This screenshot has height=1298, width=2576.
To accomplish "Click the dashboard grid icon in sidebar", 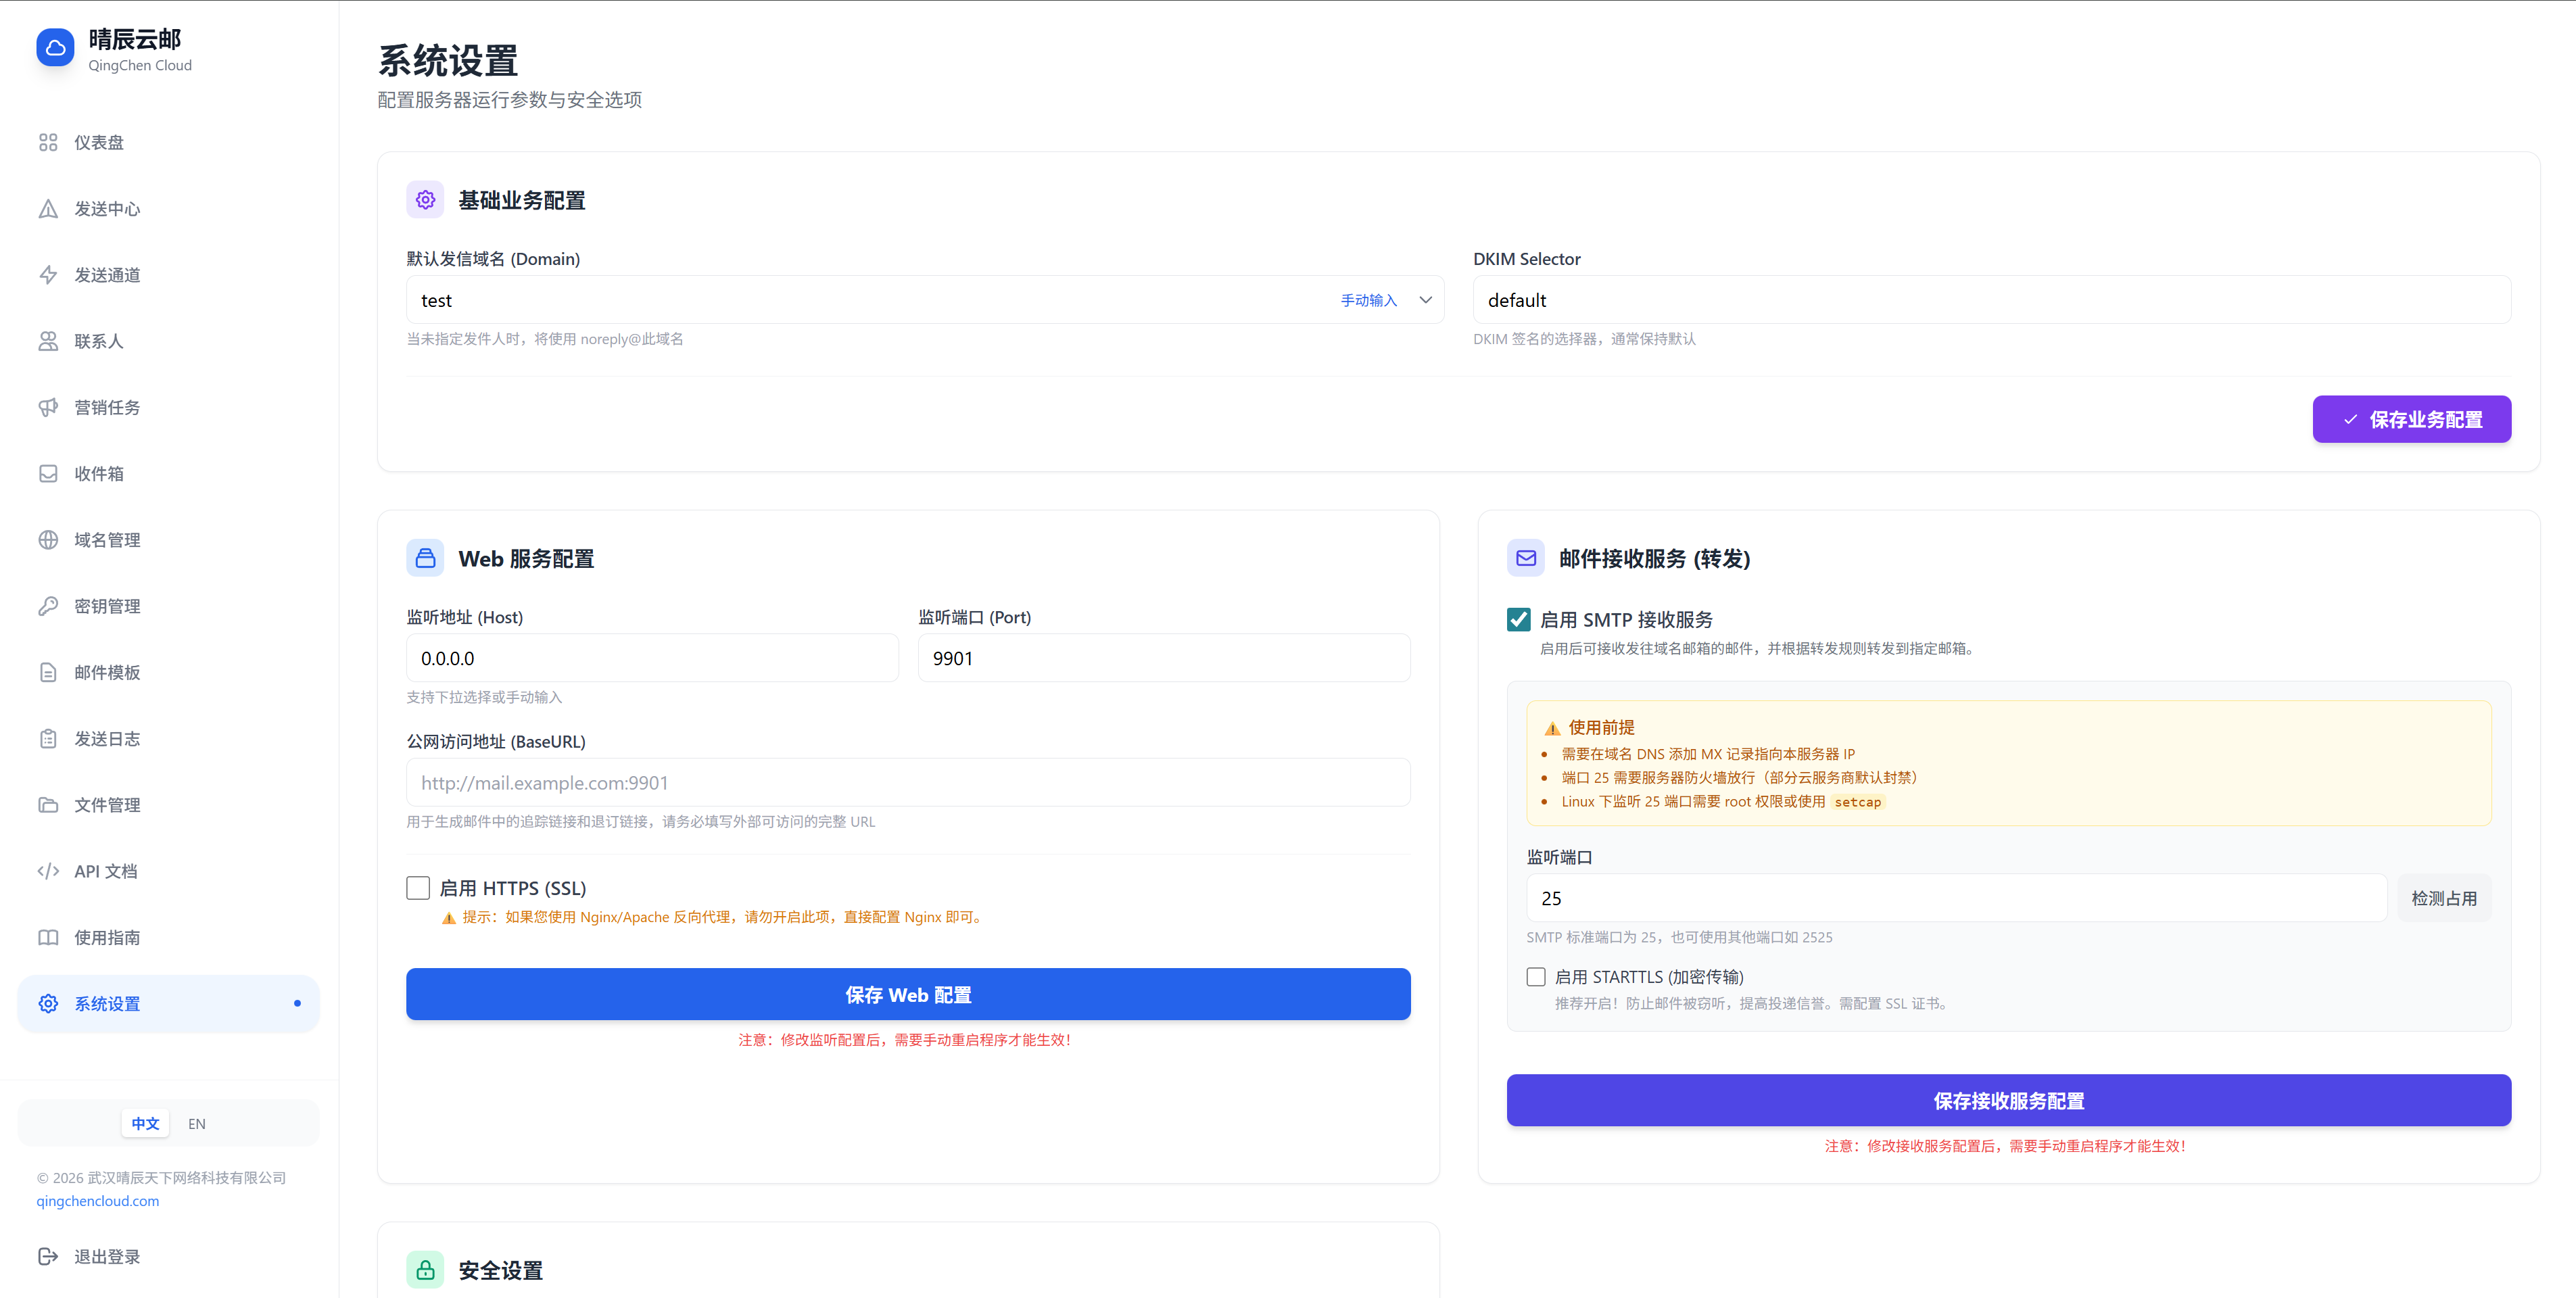I will tap(48, 142).
